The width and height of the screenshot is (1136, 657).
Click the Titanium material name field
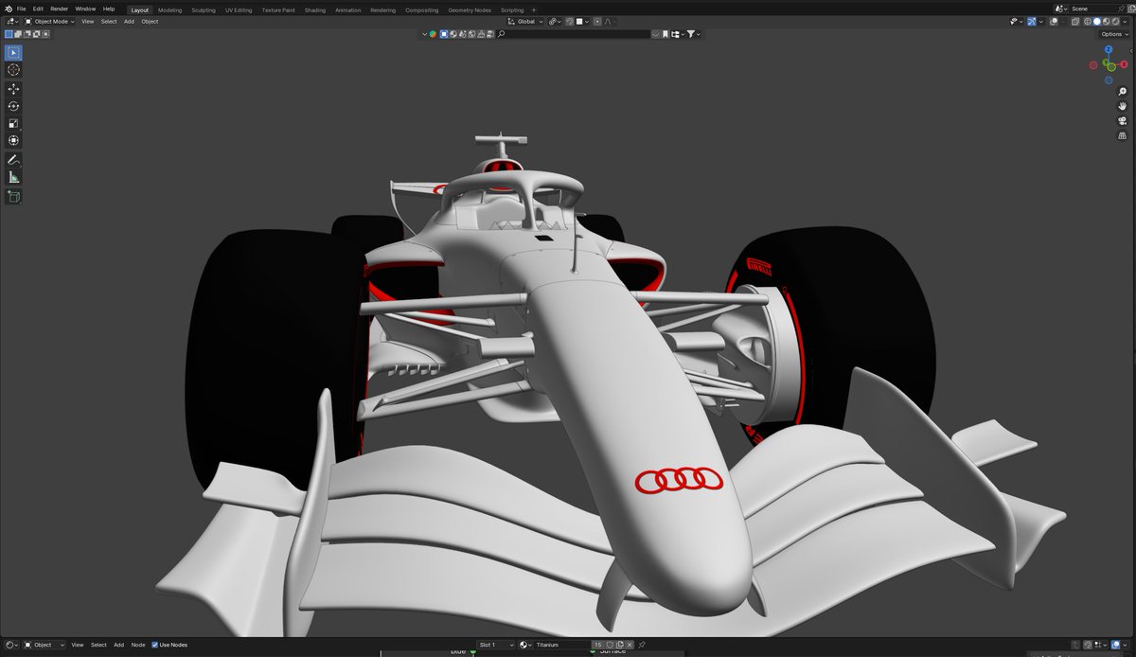click(561, 645)
